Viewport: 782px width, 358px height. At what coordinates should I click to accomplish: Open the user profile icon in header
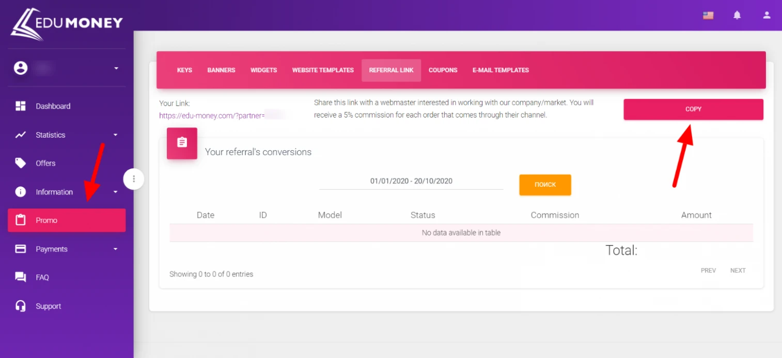coord(767,15)
